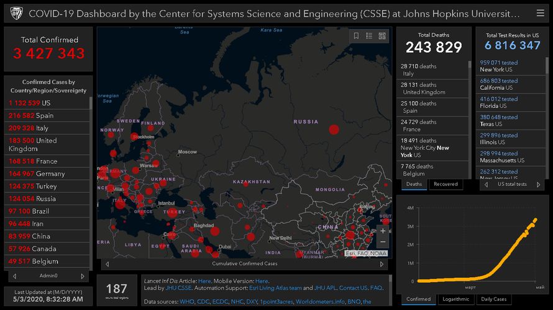Switch to the Recovered tab
Image resolution: width=553 pixels, height=310 pixels.
click(446, 184)
